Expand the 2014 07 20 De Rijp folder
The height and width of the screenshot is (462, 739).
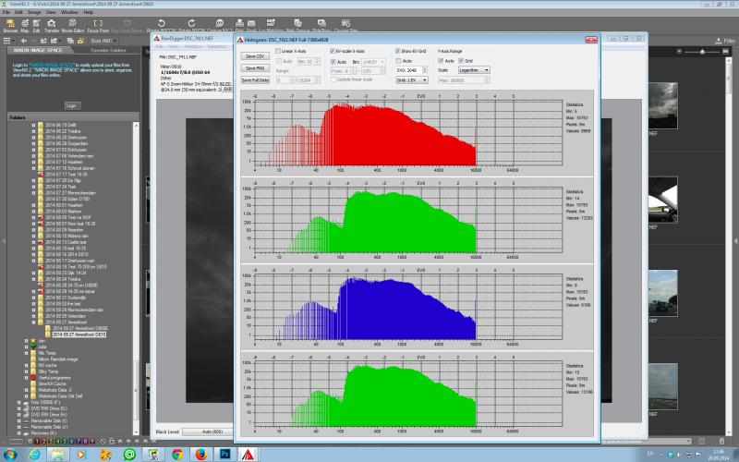[33, 180]
